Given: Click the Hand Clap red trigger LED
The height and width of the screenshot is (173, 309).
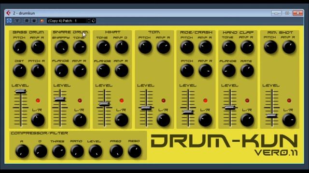Looking at the screenshot, I should coord(247,100).
